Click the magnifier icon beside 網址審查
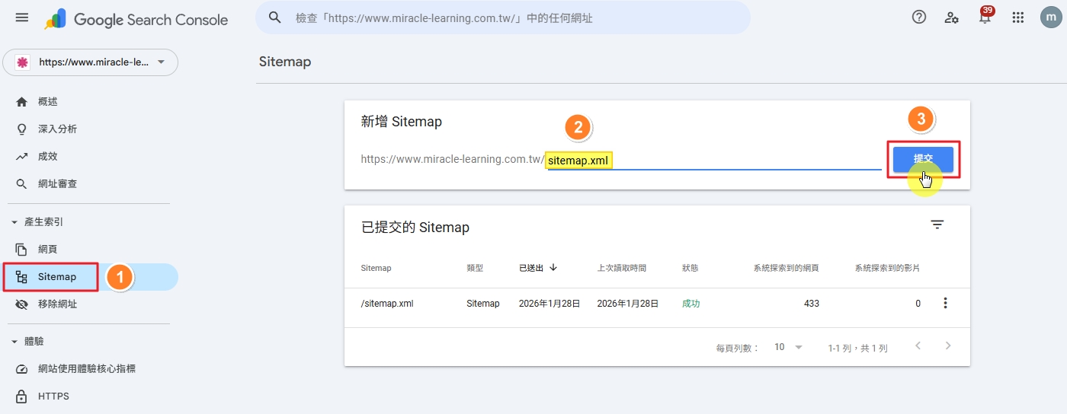1067x414 pixels. (x=21, y=184)
